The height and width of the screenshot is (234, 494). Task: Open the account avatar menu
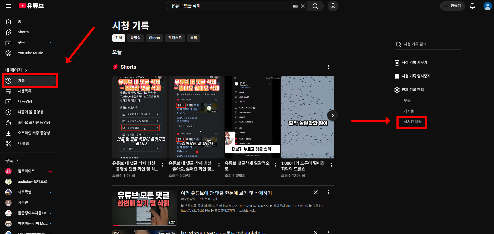coord(487,6)
